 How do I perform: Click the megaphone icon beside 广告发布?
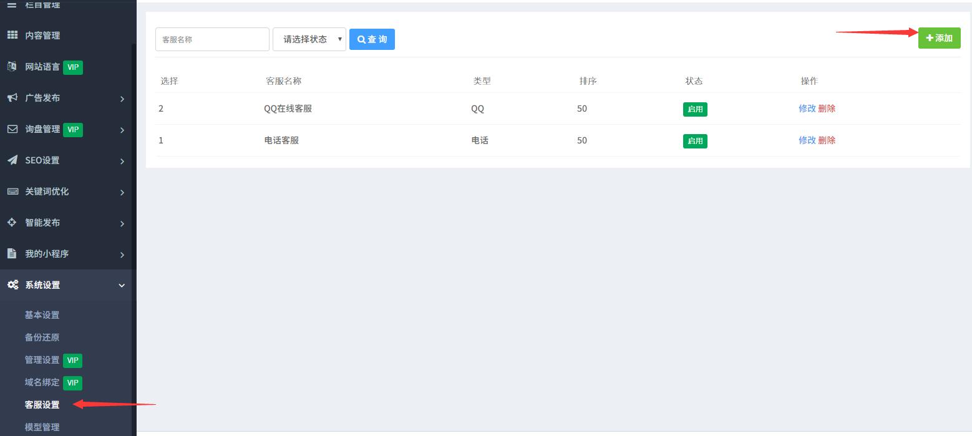pyautogui.click(x=12, y=97)
